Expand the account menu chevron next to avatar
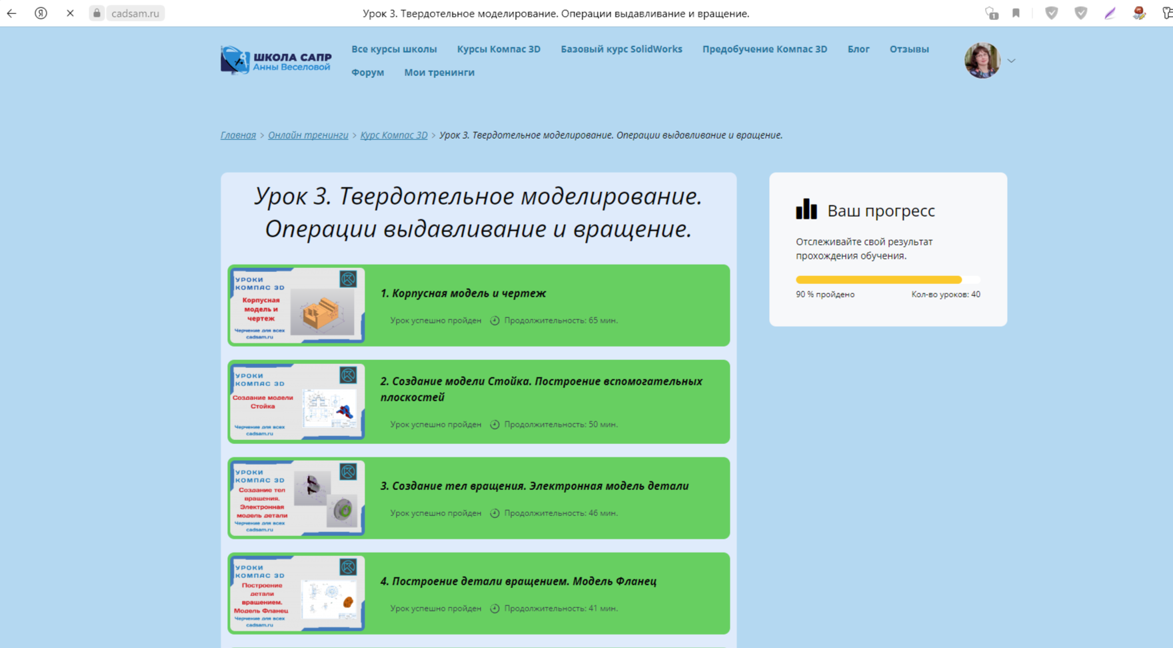Screen dimensions: 1173x648 click(1011, 61)
